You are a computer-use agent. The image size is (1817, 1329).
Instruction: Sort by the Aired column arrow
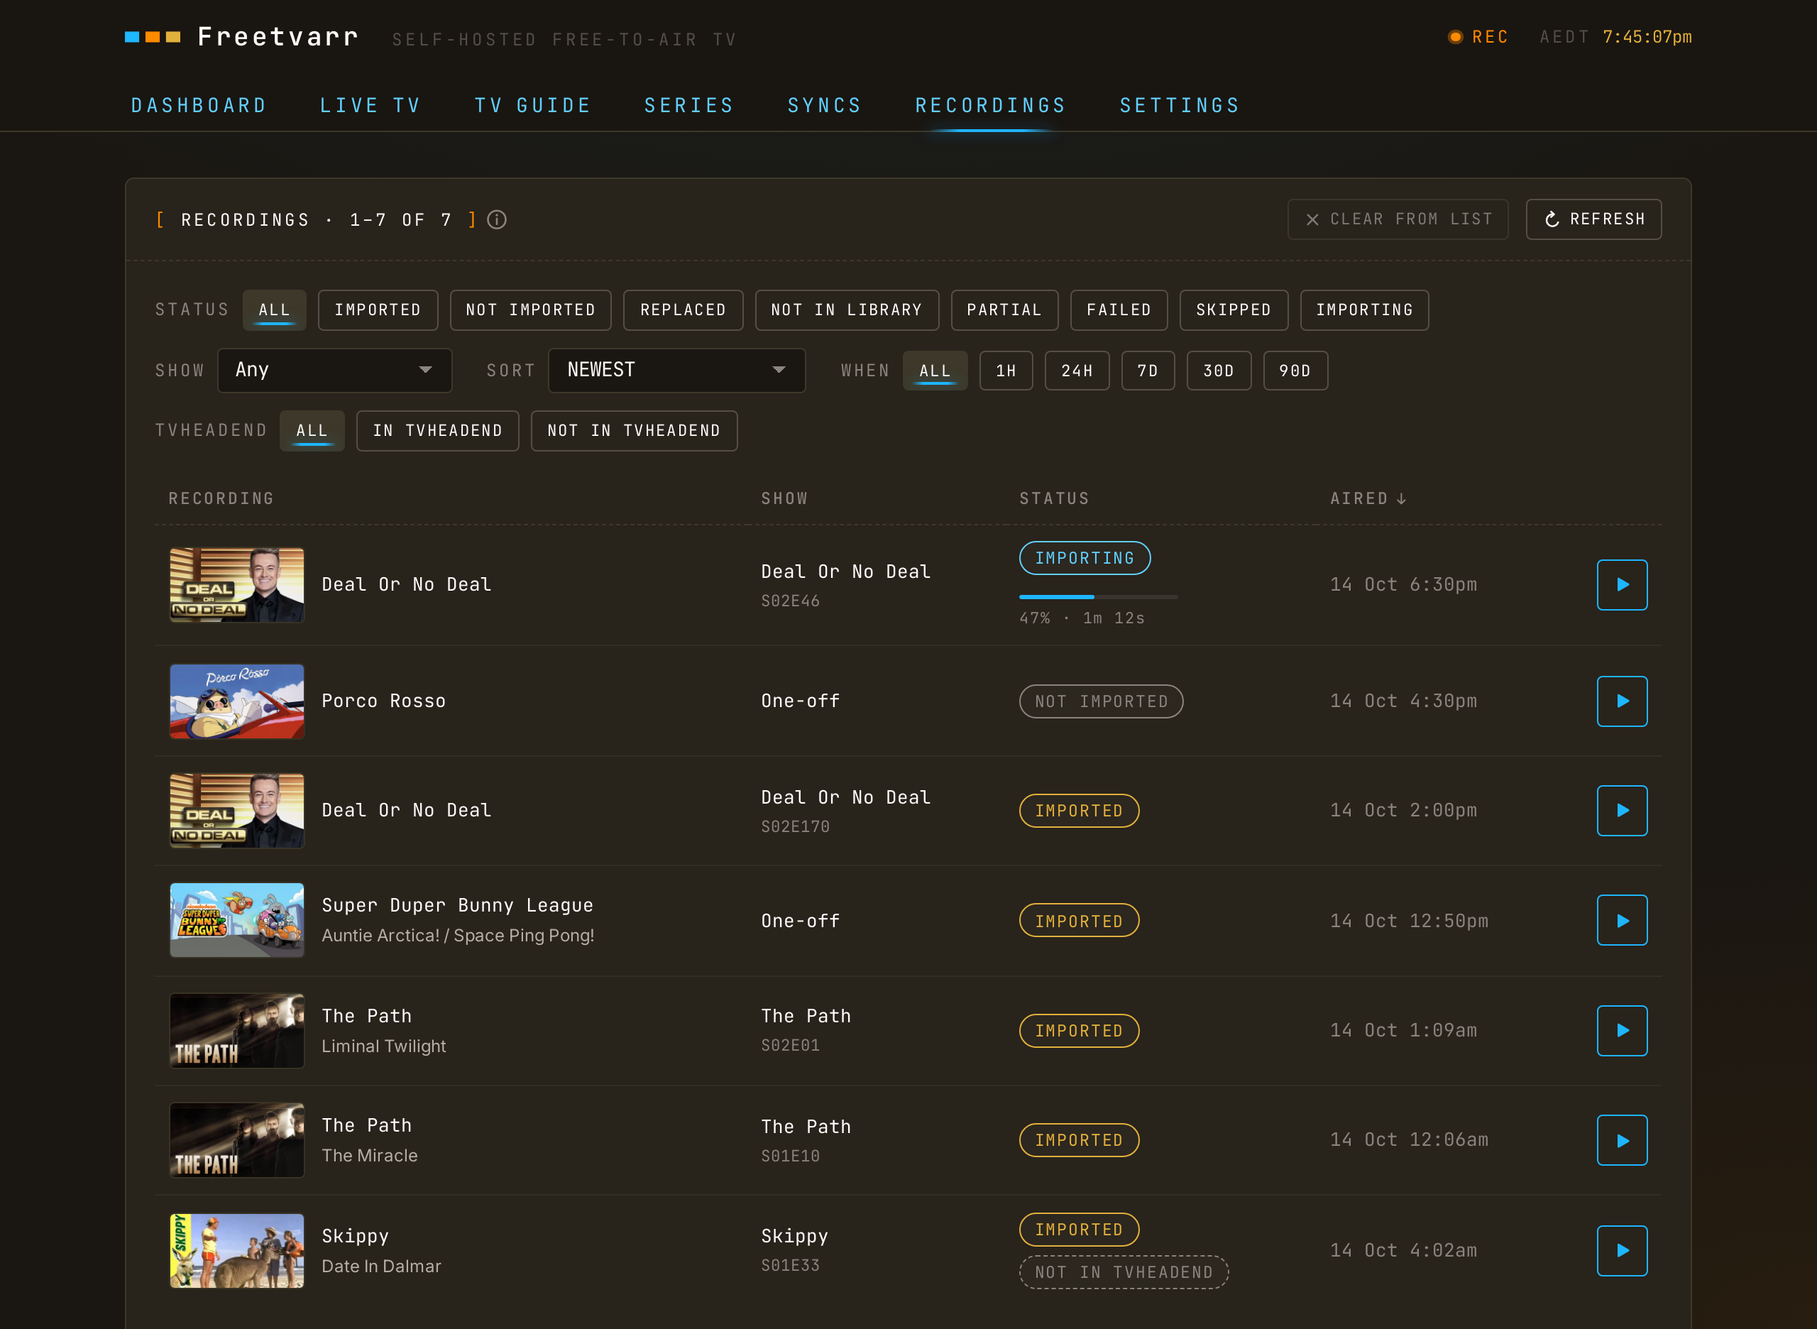1401,499
